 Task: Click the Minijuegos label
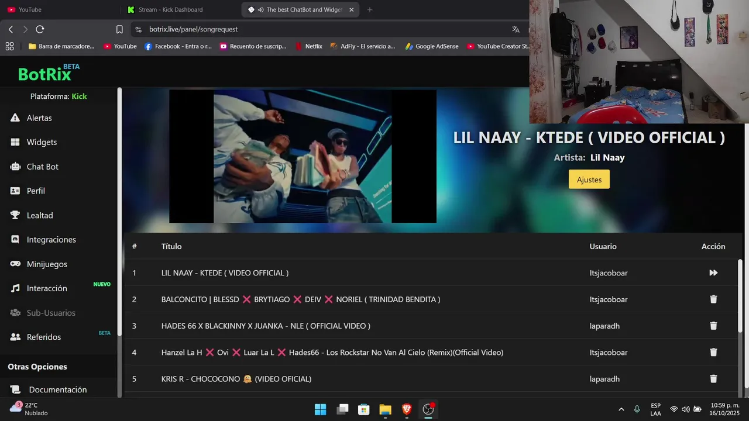(47, 264)
